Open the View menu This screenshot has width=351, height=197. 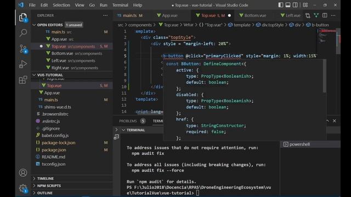click(x=80, y=5)
